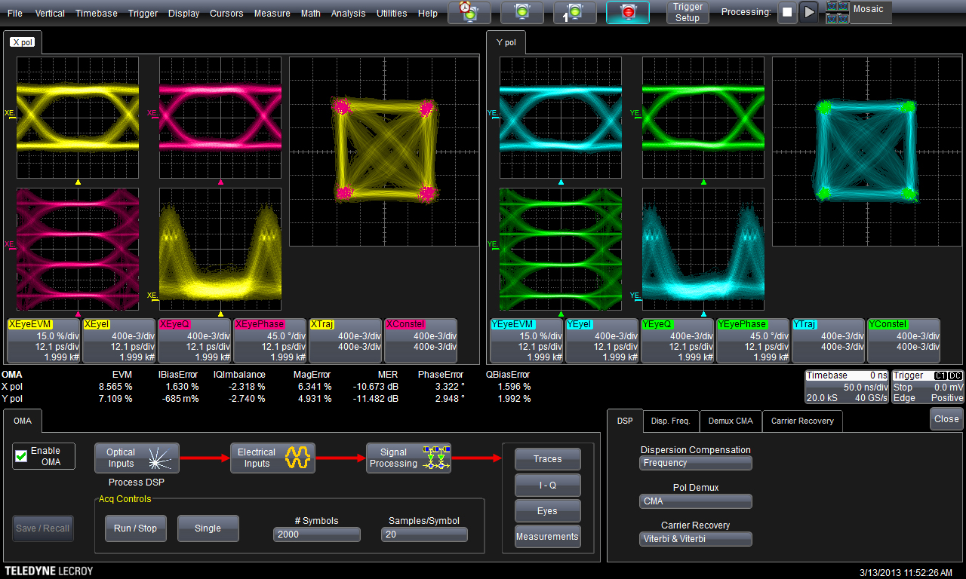Click the Processing play button
Image resolution: width=966 pixels, height=579 pixels.
(x=808, y=12)
